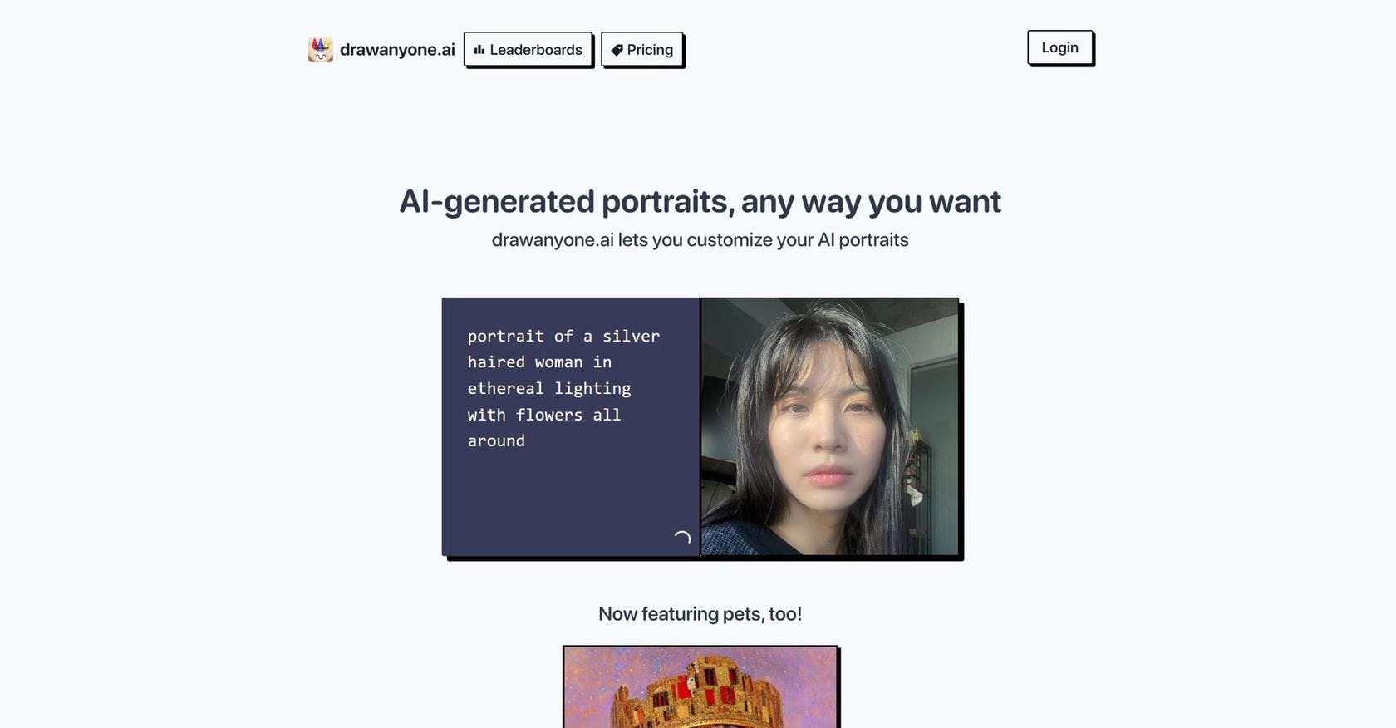Click the 'portrait of a silver' first prompt line
Screen dimensions: 1396x728
563,336
